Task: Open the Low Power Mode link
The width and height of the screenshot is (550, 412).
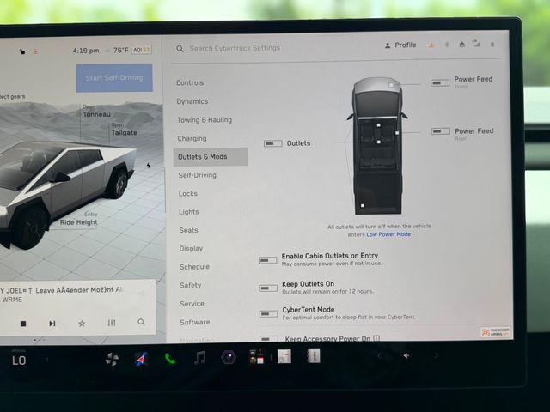Action: click(x=388, y=234)
